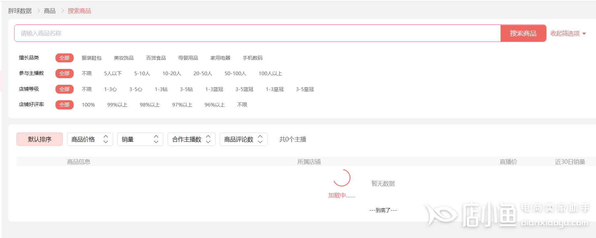Choose 100人以上 streamer count

(270, 74)
